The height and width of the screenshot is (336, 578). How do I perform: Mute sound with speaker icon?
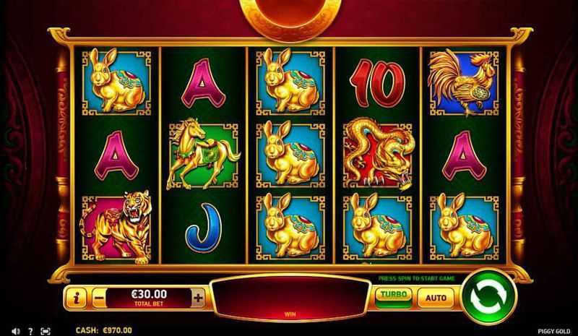[x=15, y=331]
